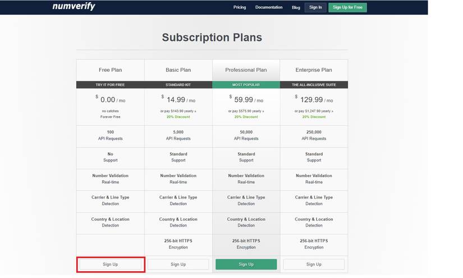This screenshot has height=278, width=463.
Task: Pick the $1,247.90 yearly payment link
Action: 314,111
